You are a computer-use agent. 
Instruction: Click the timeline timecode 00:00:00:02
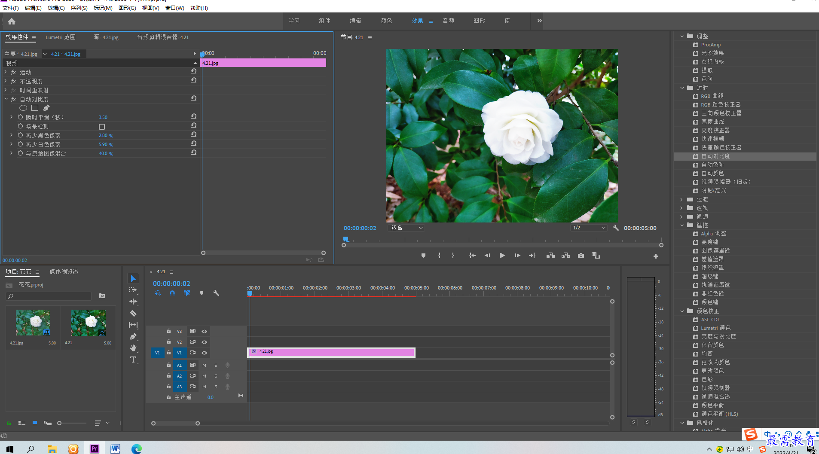[x=171, y=283]
